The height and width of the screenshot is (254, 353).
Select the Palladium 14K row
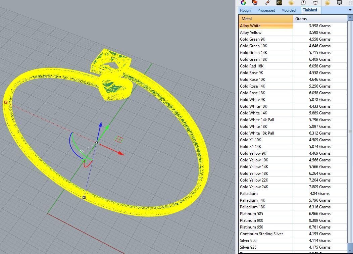[x=293, y=200]
